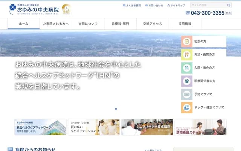
Task: Click the お問い合わせ envelope icon
Action: (146, 6)
